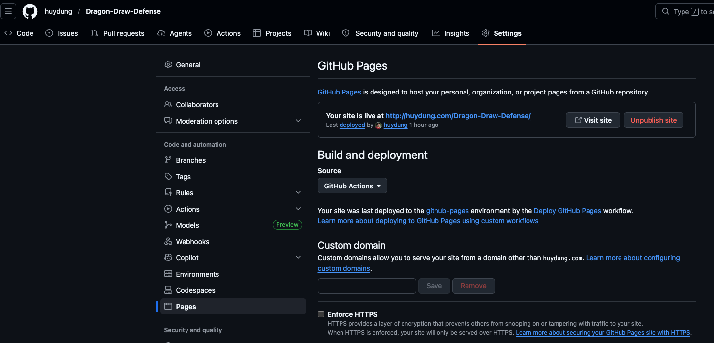Click huydung's avatar next to deployed
714x343 pixels.
pos(378,125)
